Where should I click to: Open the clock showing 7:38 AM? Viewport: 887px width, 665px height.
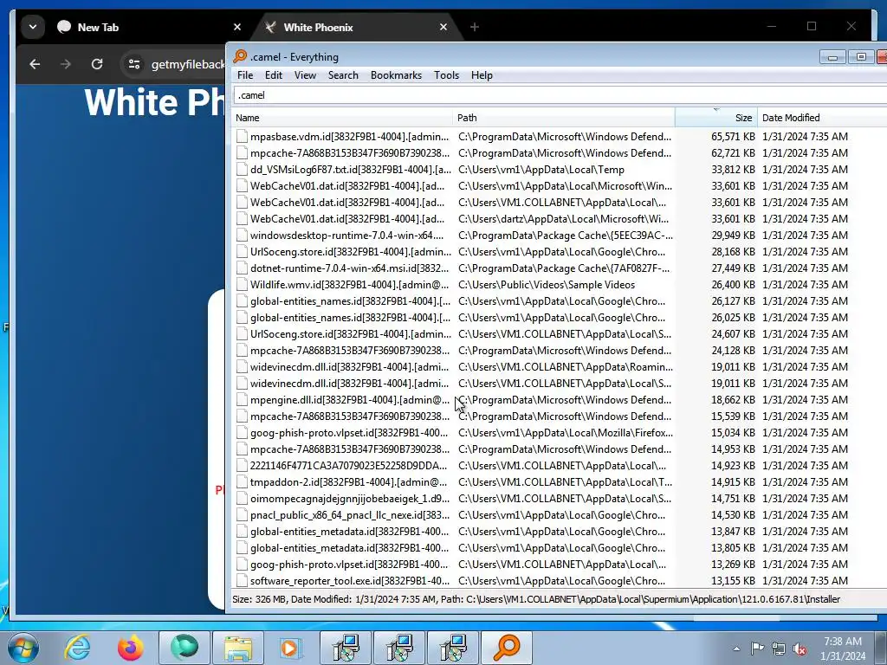843,649
